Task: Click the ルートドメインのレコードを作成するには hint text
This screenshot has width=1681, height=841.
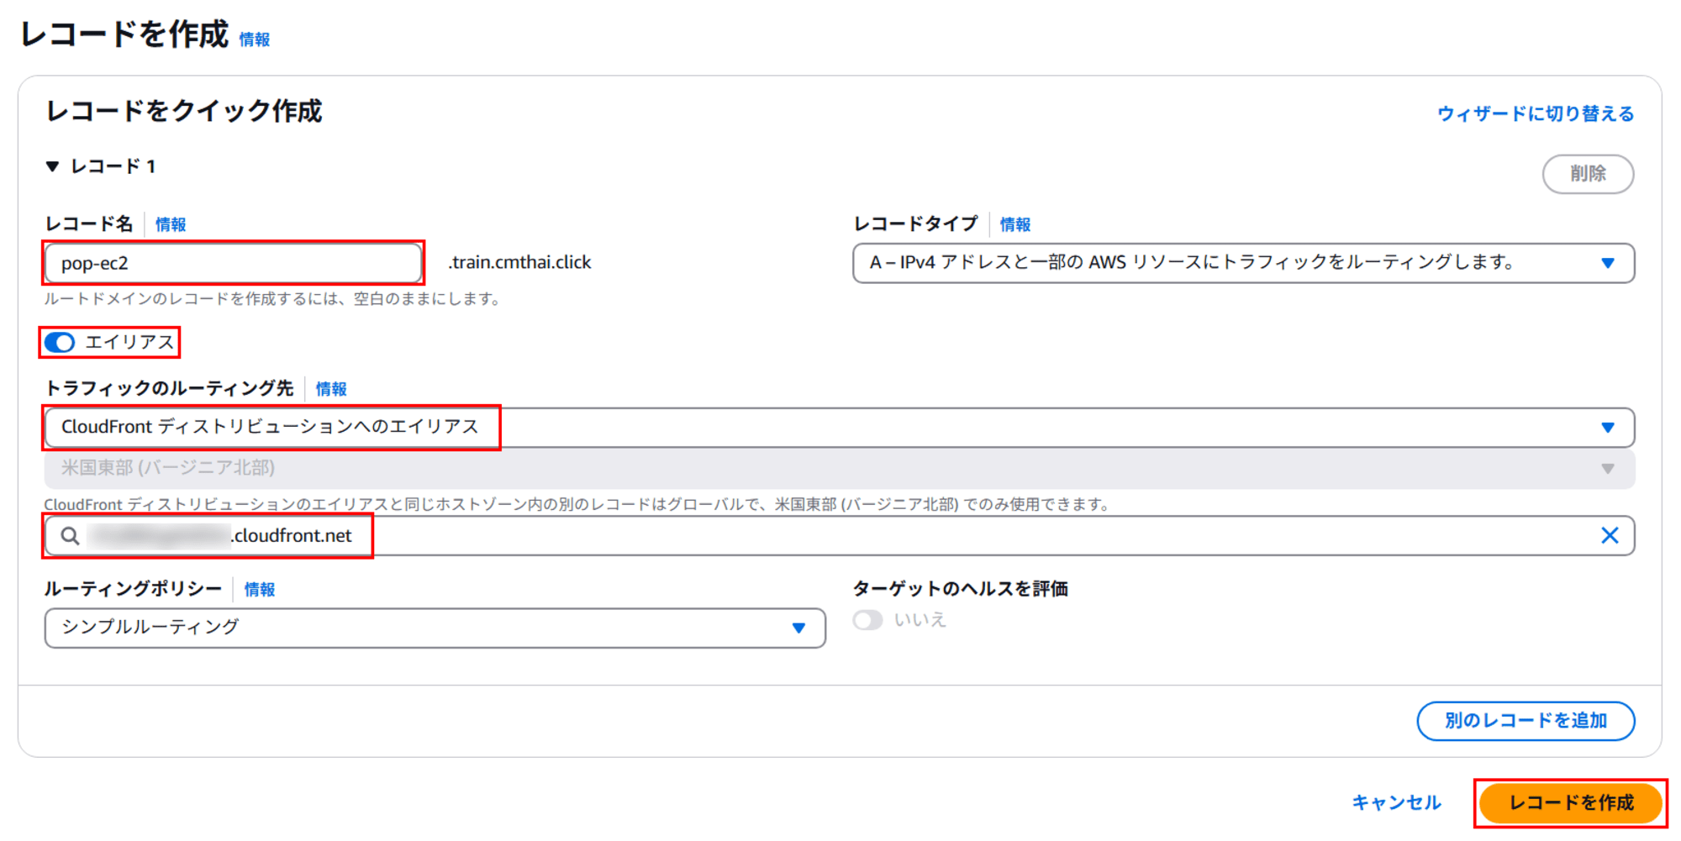Action: coord(272,299)
